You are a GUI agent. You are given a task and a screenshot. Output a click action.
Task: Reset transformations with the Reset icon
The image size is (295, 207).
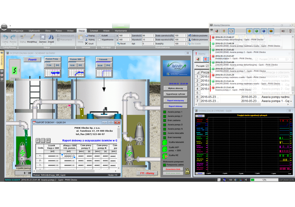point(119,44)
